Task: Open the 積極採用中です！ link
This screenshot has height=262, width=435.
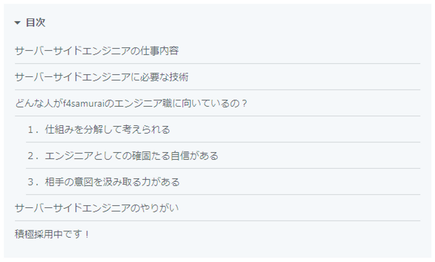Action: coord(52,234)
